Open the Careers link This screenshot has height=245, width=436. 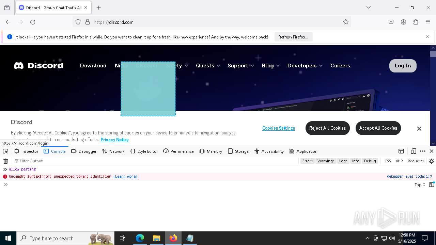point(340,66)
